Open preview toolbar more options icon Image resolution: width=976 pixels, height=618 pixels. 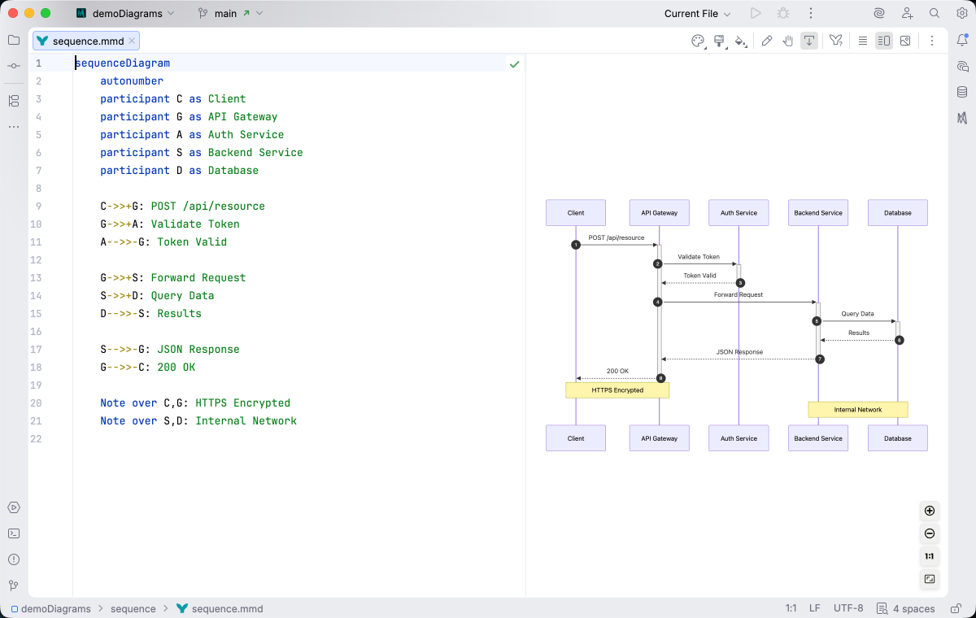click(x=932, y=41)
